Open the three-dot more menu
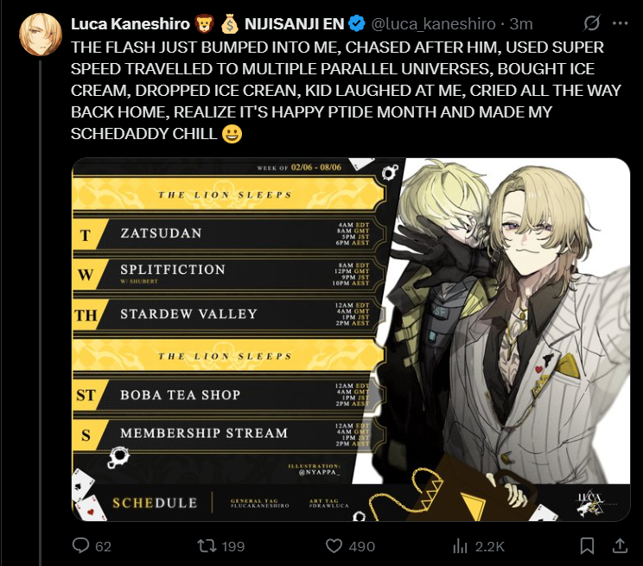Image resolution: width=643 pixels, height=566 pixels. tap(620, 23)
